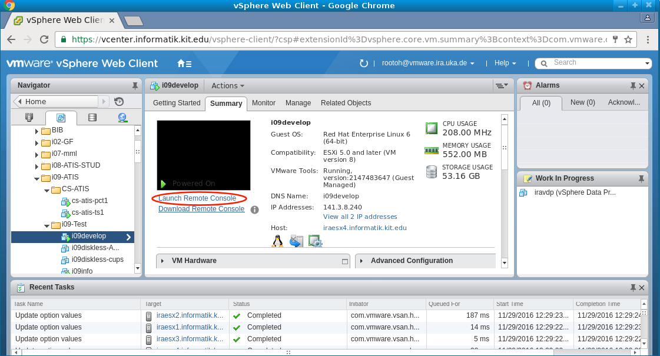This screenshot has height=356, width=660.
Task: Switch to the Related Objects tab
Action: 346,103
